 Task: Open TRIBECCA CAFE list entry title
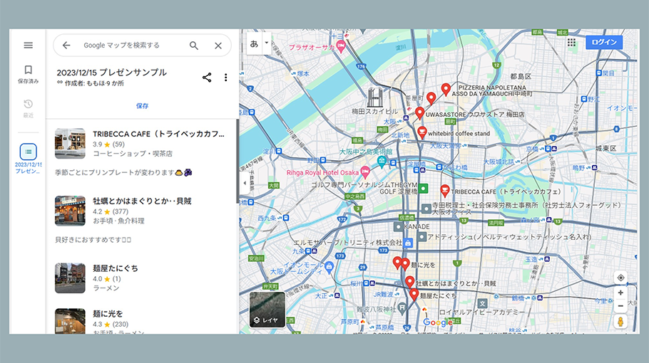pos(158,134)
